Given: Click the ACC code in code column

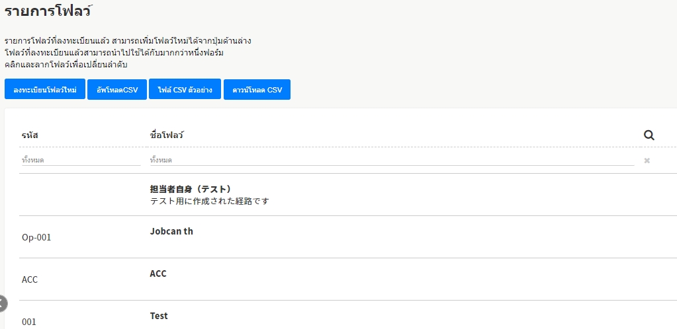Looking at the screenshot, I should pyautogui.click(x=30, y=279).
